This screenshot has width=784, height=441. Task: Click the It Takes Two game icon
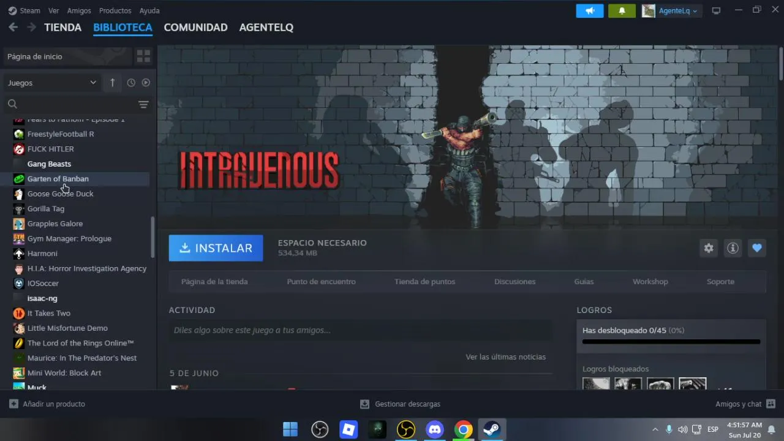[x=19, y=313]
